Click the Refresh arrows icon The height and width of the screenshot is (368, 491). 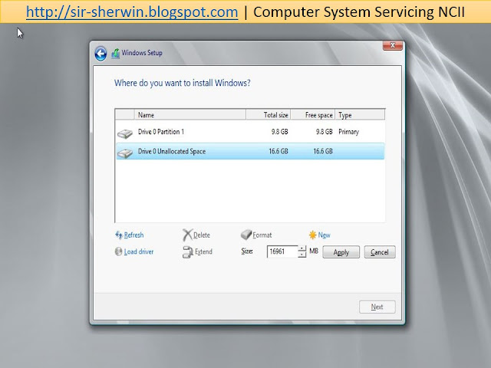119,235
